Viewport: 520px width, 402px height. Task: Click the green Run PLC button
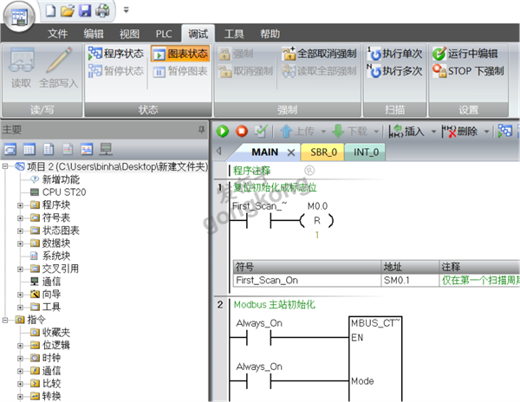point(223,131)
